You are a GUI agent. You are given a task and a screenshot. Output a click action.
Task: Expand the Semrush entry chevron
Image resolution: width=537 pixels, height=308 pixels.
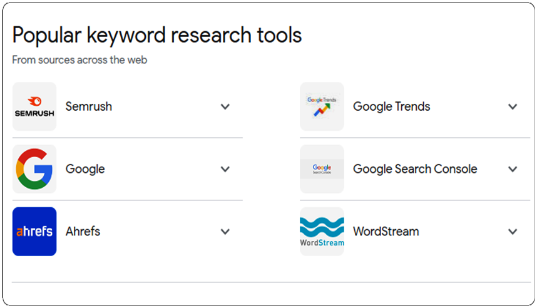[225, 106]
